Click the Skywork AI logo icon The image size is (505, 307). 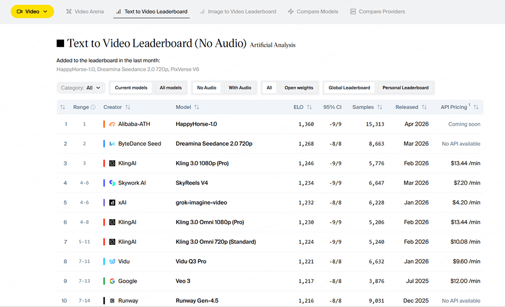pyautogui.click(x=112, y=183)
